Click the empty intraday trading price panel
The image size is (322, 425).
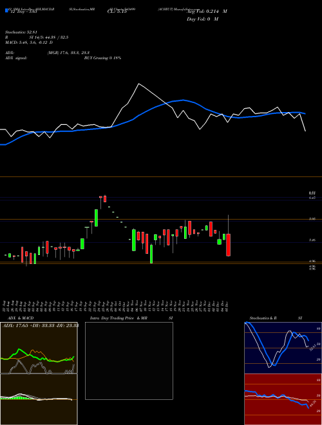[x=129, y=361]
